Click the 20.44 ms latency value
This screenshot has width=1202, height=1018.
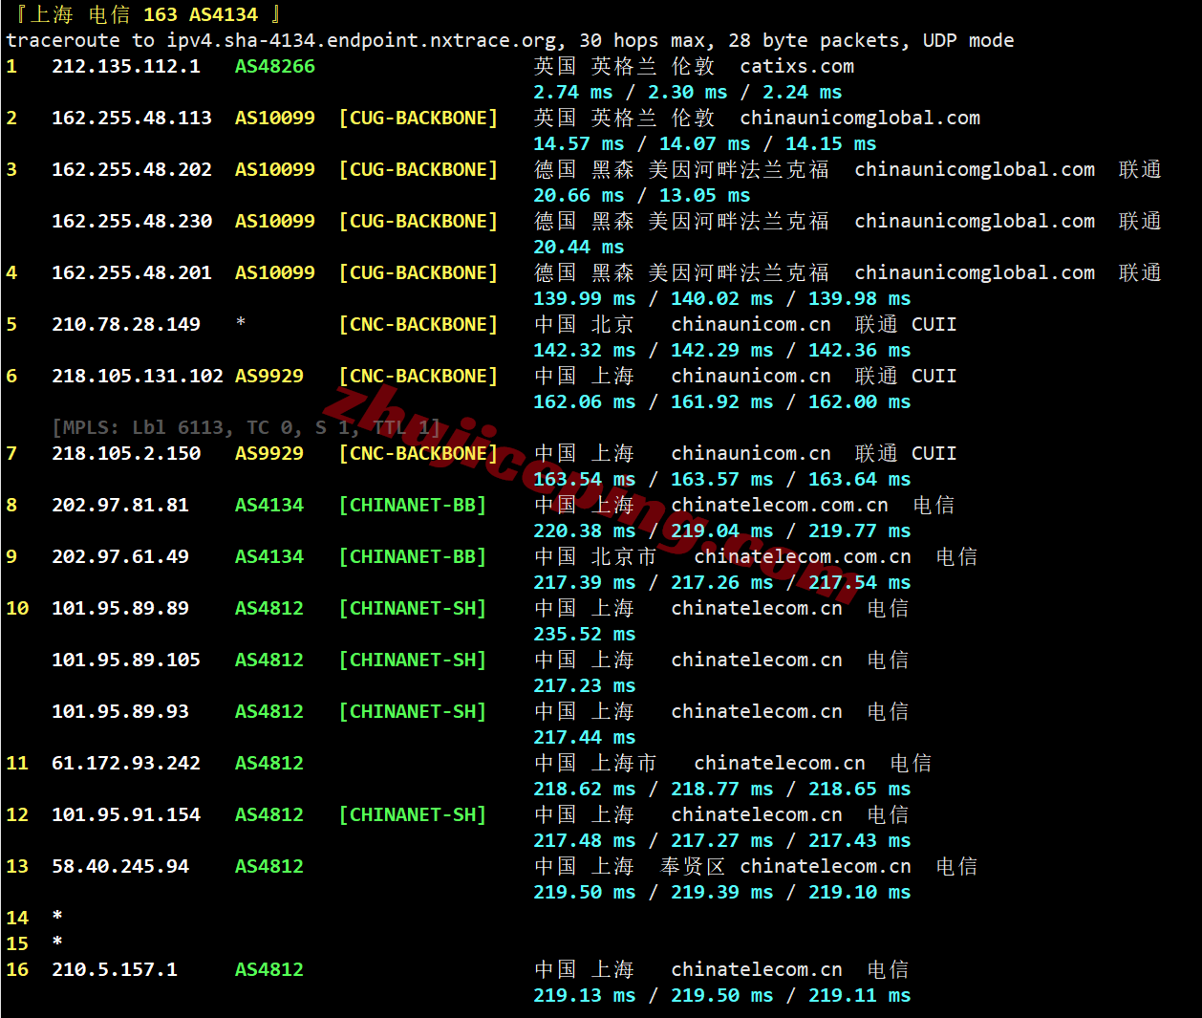pos(579,247)
